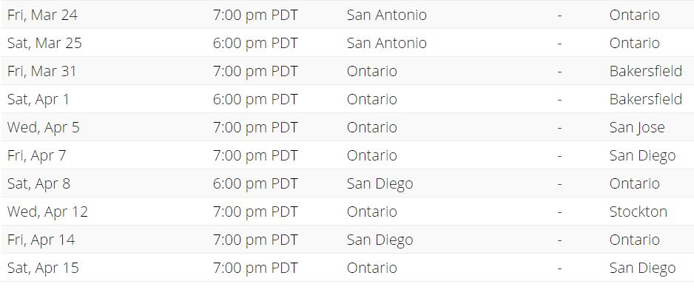The height and width of the screenshot is (301, 694).
Task: Click San Jose in the Apr 5 row
Action: click(637, 127)
